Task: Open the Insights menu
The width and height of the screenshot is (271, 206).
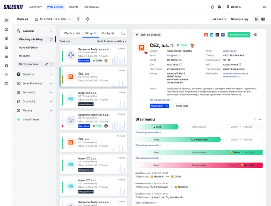Action: pos(73,7)
